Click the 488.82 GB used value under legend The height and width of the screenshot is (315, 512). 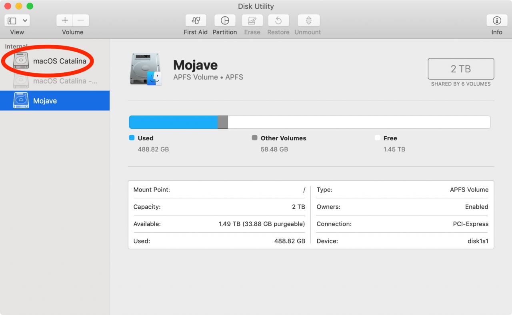[153, 149]
